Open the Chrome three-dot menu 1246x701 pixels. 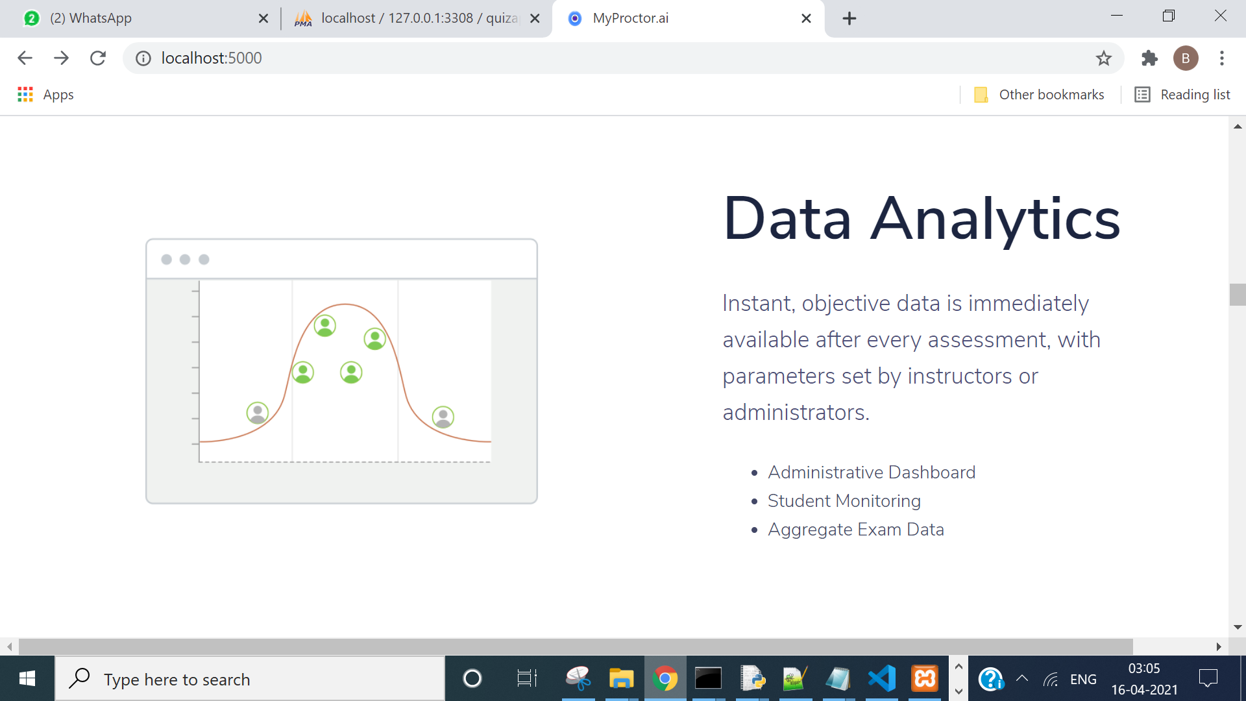coord(1221,58)
